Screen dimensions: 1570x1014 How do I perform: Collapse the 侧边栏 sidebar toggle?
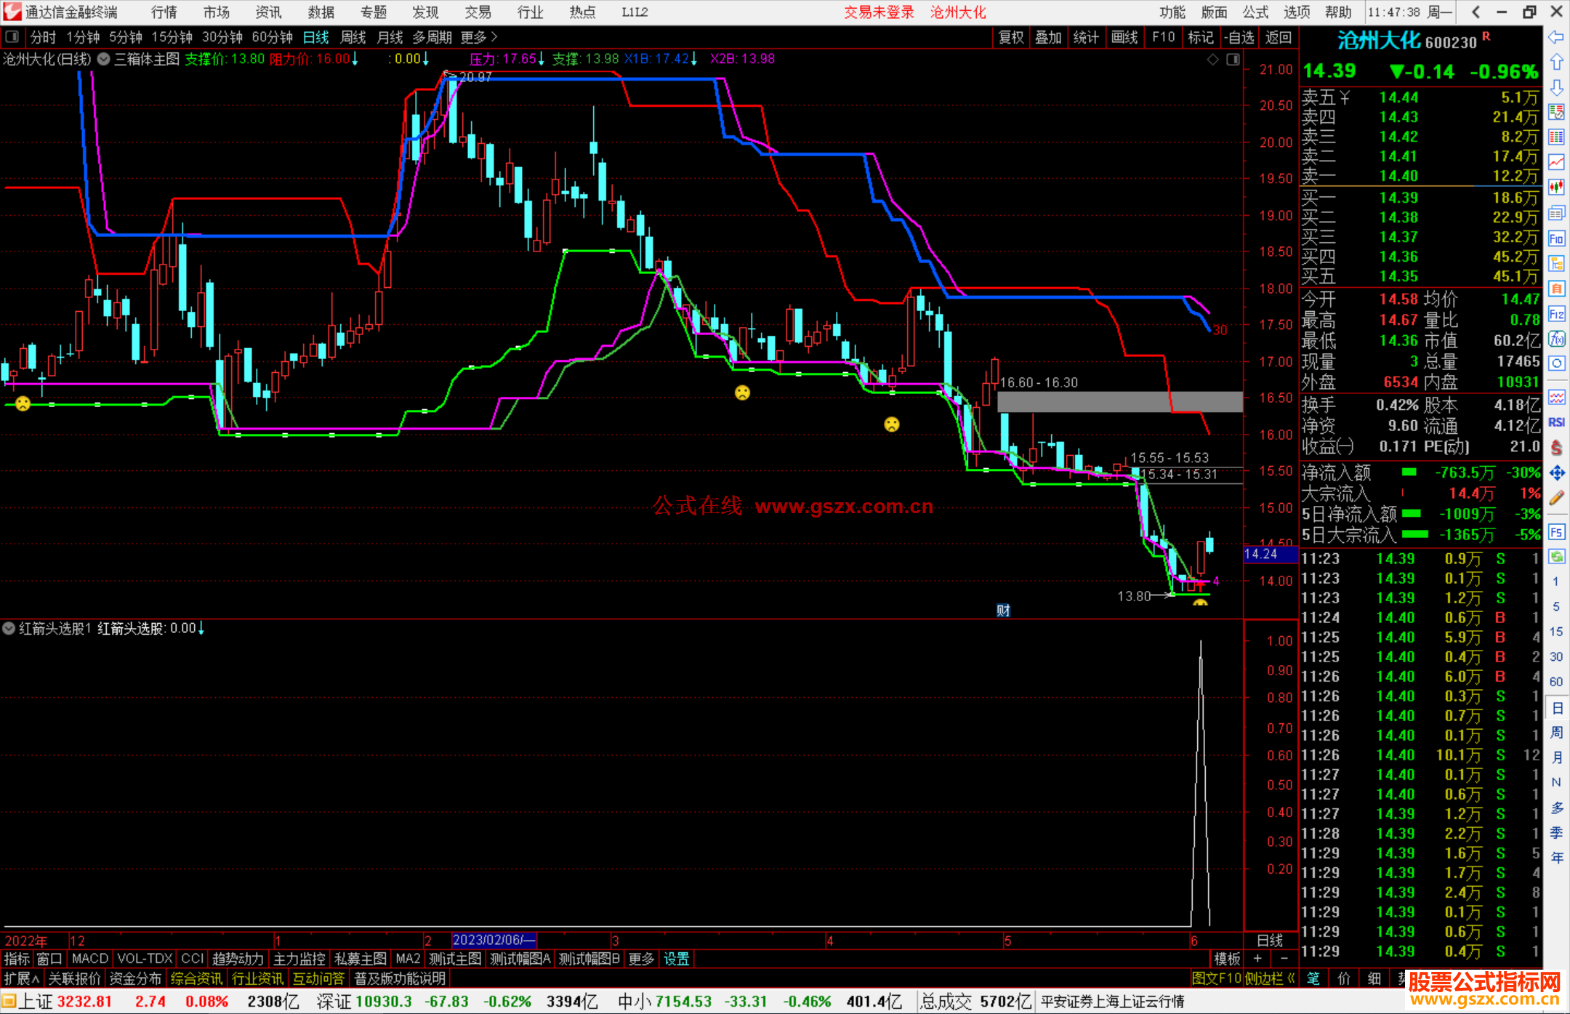coord(1271,978)
